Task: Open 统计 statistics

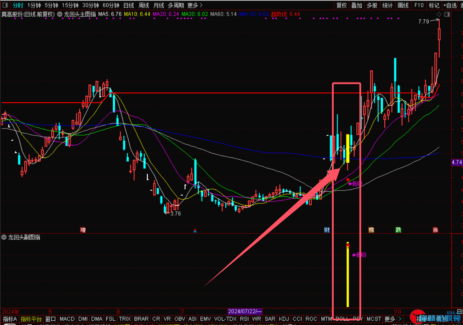Action: click(388, 5)
